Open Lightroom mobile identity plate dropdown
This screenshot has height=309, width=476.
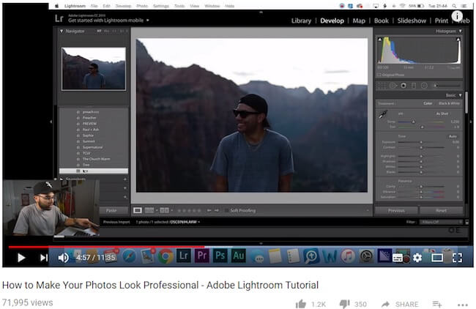point(148,21)
